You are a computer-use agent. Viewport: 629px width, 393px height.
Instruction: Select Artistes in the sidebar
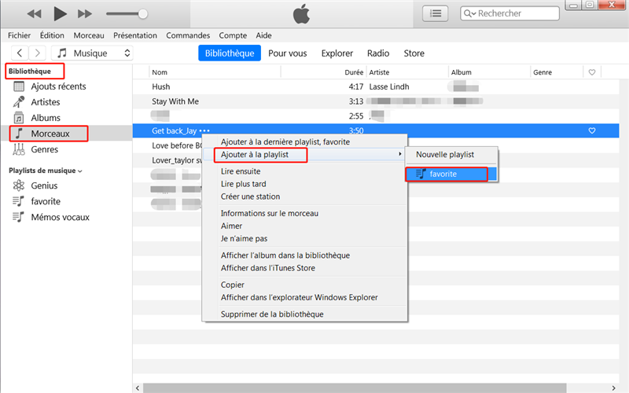[46, 102]
